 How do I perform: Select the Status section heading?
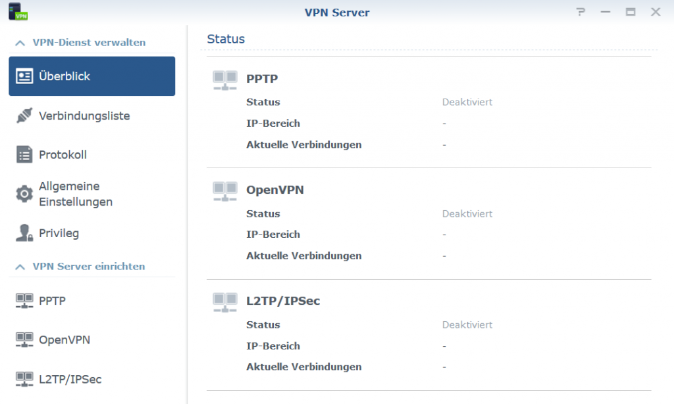(x=226, y=39)
